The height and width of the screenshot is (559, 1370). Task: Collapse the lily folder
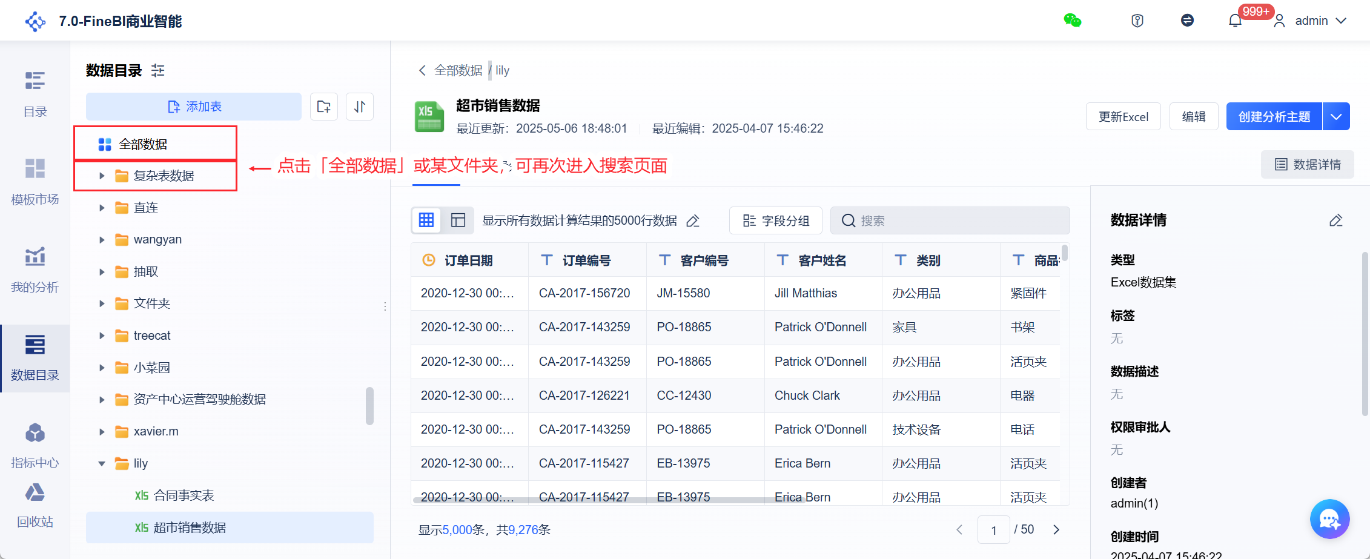click(102, 463)
